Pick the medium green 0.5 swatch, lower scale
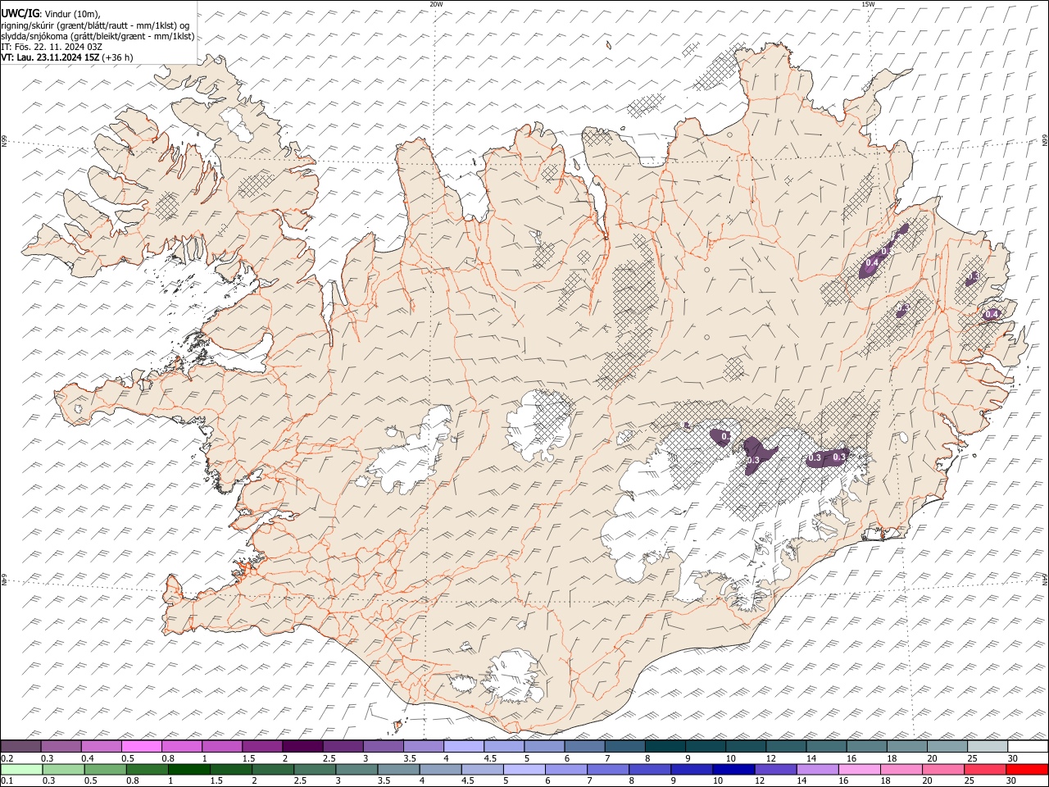This screenshot has width=1049, height=787. point(106,769)
